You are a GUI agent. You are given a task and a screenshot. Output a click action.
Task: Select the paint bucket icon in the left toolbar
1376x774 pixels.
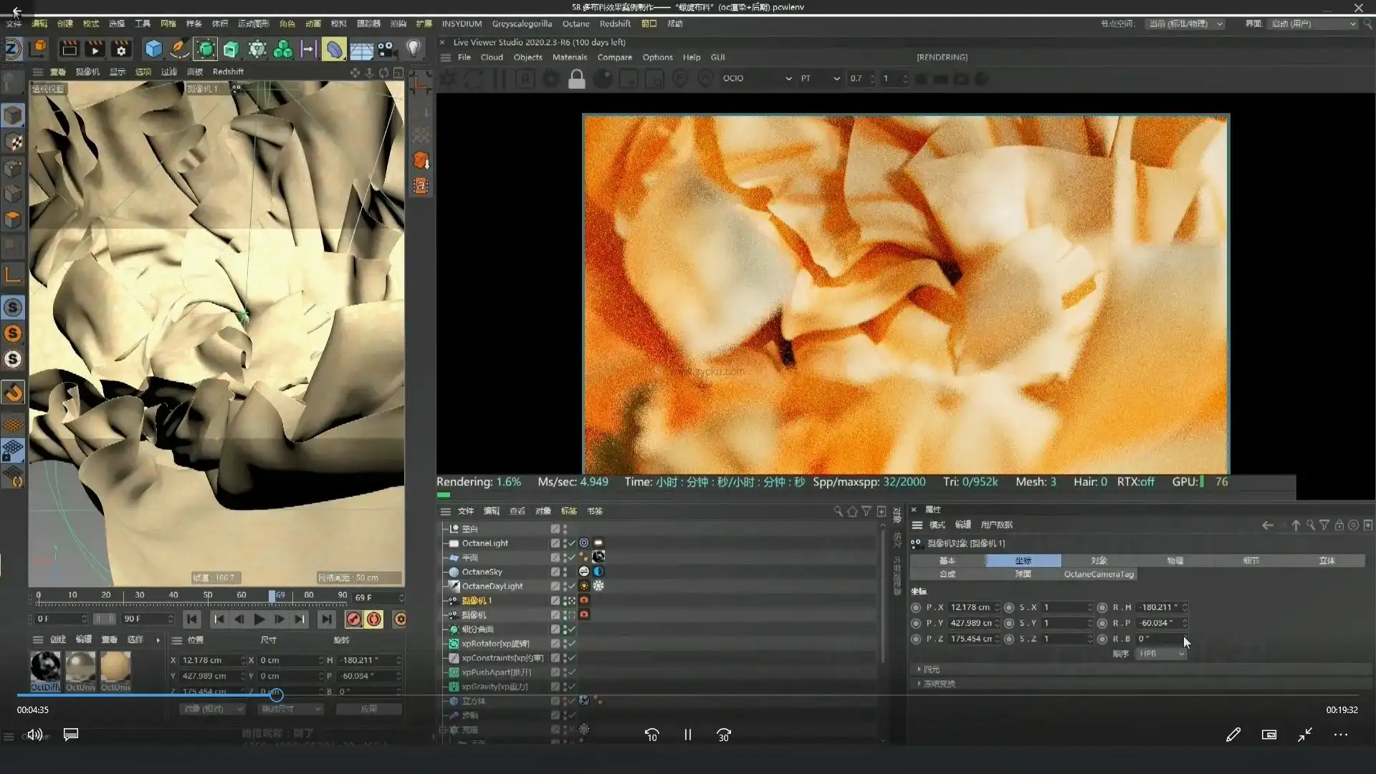tap(14, 392)
